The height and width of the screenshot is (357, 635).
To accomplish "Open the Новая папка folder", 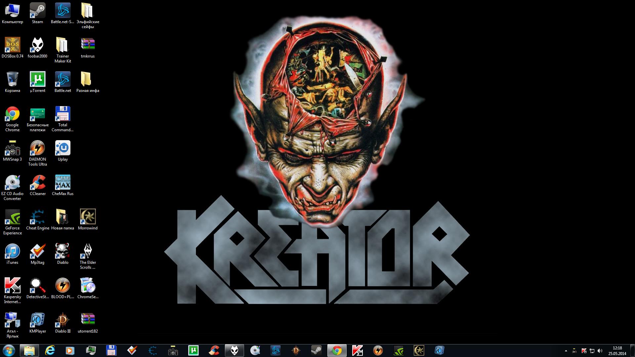I will click(x=63, y=220).
